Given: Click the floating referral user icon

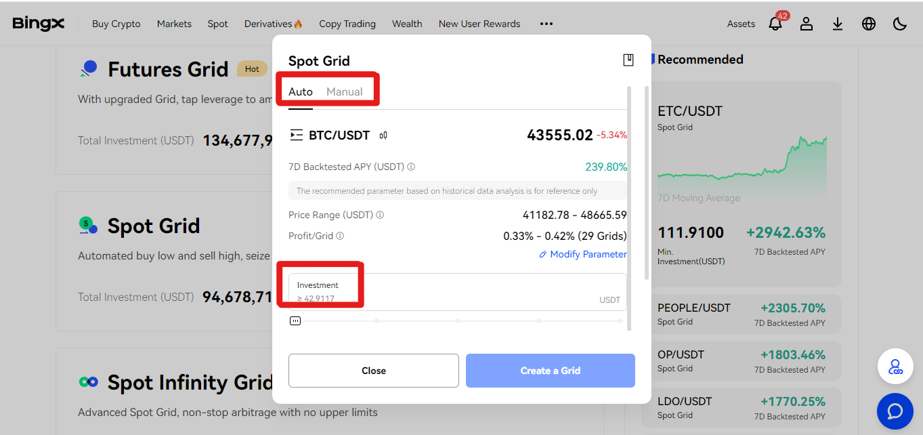Looking at the screenshot, I should 895,367.
